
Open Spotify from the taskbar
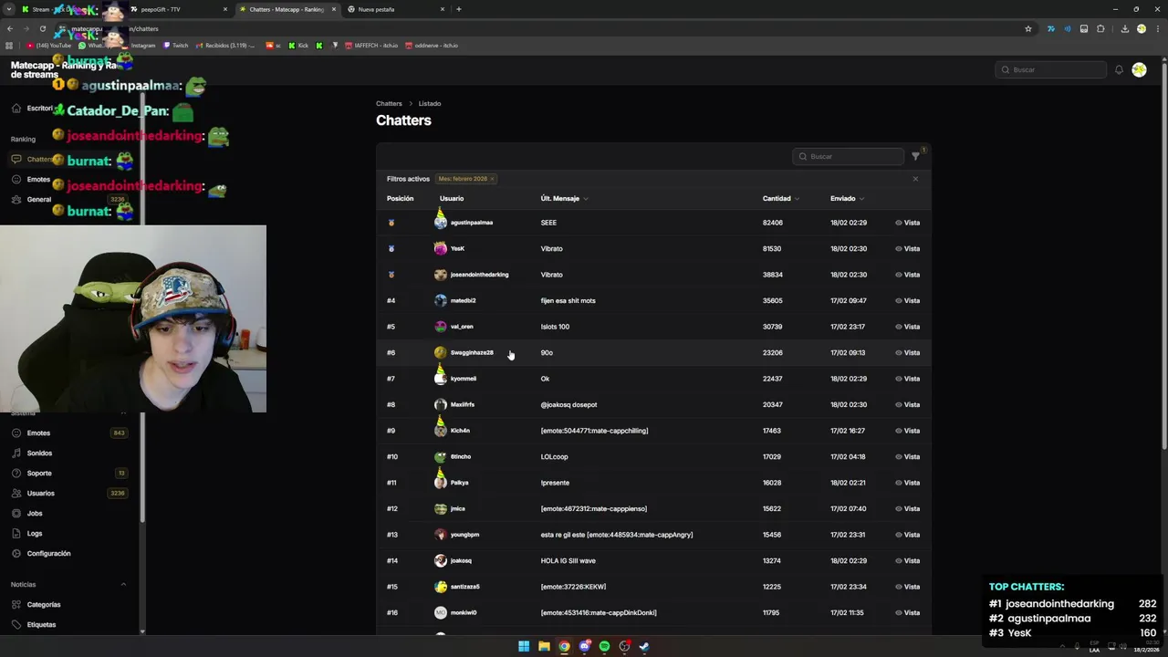coord(604,646)
